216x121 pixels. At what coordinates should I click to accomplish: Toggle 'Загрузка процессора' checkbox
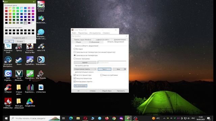(x=75, y=78)
